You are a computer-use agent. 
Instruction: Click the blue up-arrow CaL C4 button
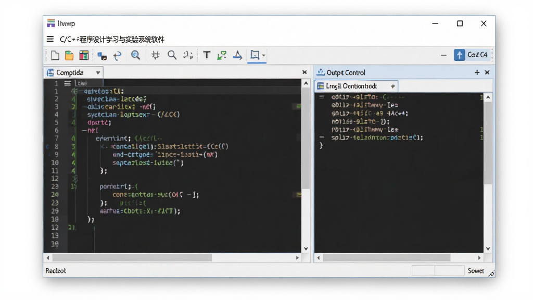click(x=472, y=55)
